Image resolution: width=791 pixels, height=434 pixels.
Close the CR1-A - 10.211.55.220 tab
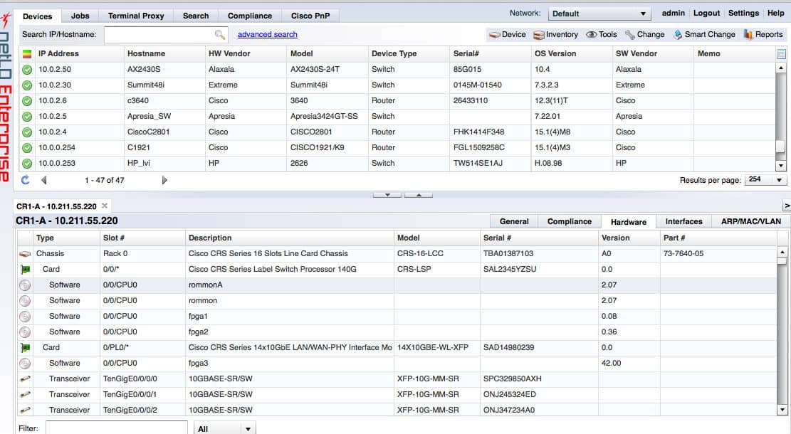pyautogui.click(x=105, y=206)
